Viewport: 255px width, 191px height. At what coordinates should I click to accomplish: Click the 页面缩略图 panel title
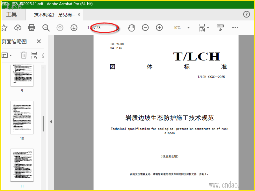point(14,42)
